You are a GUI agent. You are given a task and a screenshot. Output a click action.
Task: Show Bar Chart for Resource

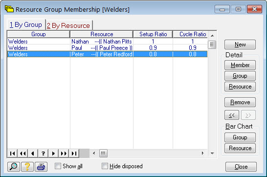click(240, 148)
